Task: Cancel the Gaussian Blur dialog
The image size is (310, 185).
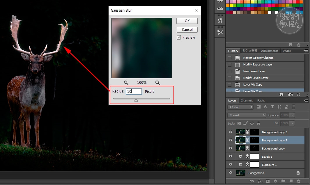Action: (x=187, y=30)
